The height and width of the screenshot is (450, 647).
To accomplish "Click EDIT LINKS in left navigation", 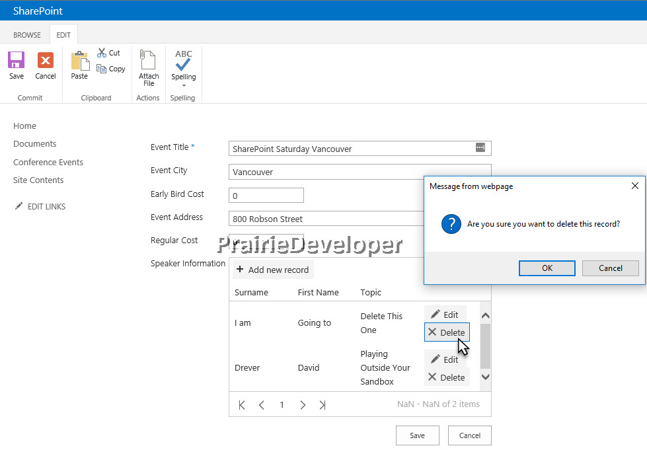I will [47, 207].
